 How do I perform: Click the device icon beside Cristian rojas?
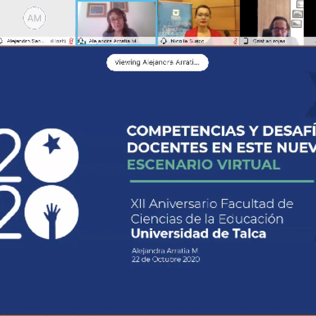pyautogui.click(x=246, y=41)
